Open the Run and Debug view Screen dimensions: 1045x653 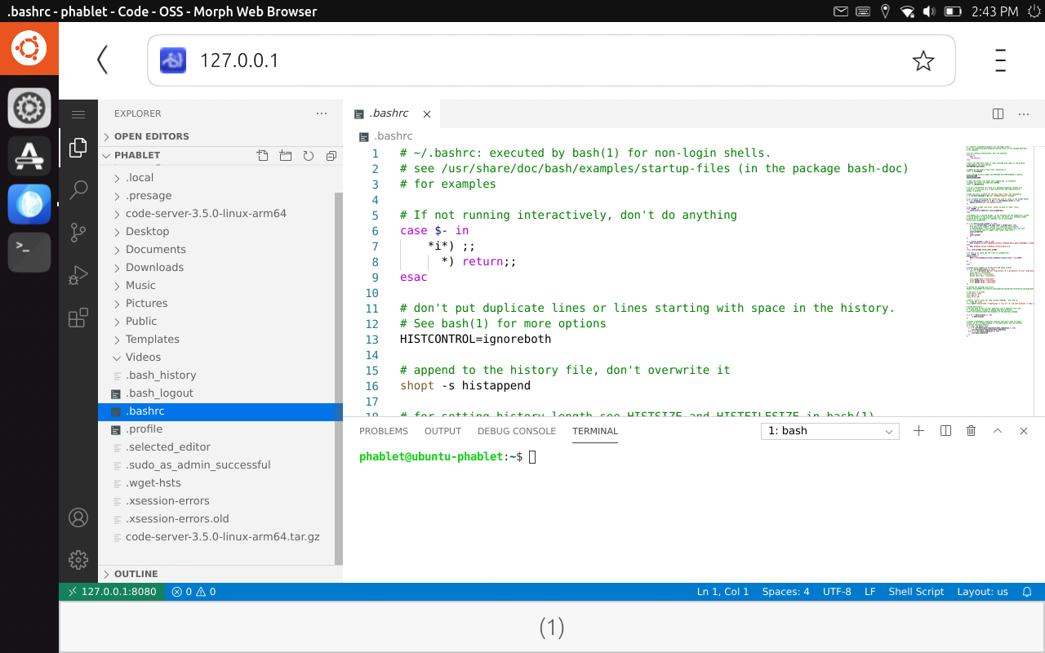pos(78,275)
